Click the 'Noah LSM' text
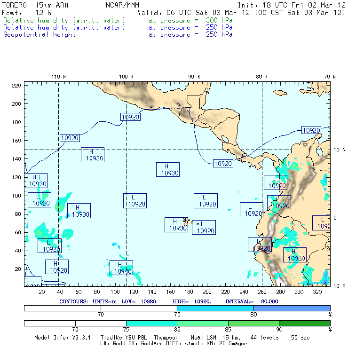 click(x=204, y=338)
